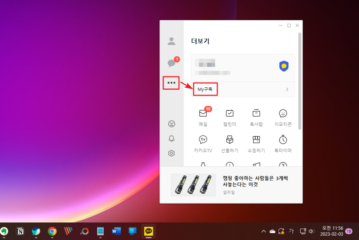Viewport: 359px width, 240px height.
Task: Minimize the KakaoTalk window
Action: [281, 25]
